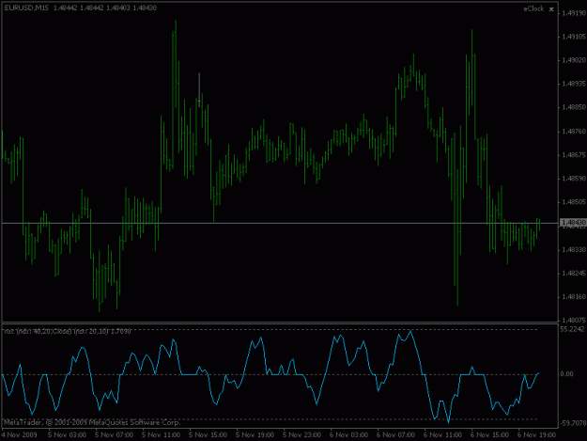Click the 0.00 indicator scale value
Screen dimensions: 587x441
(566, 374)
